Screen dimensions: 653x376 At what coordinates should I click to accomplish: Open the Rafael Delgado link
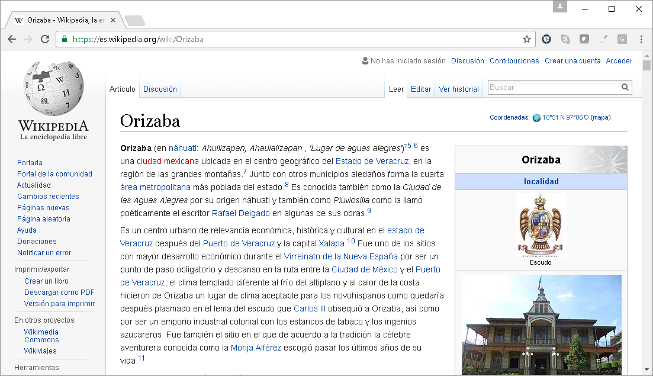(x=241, y=213)
